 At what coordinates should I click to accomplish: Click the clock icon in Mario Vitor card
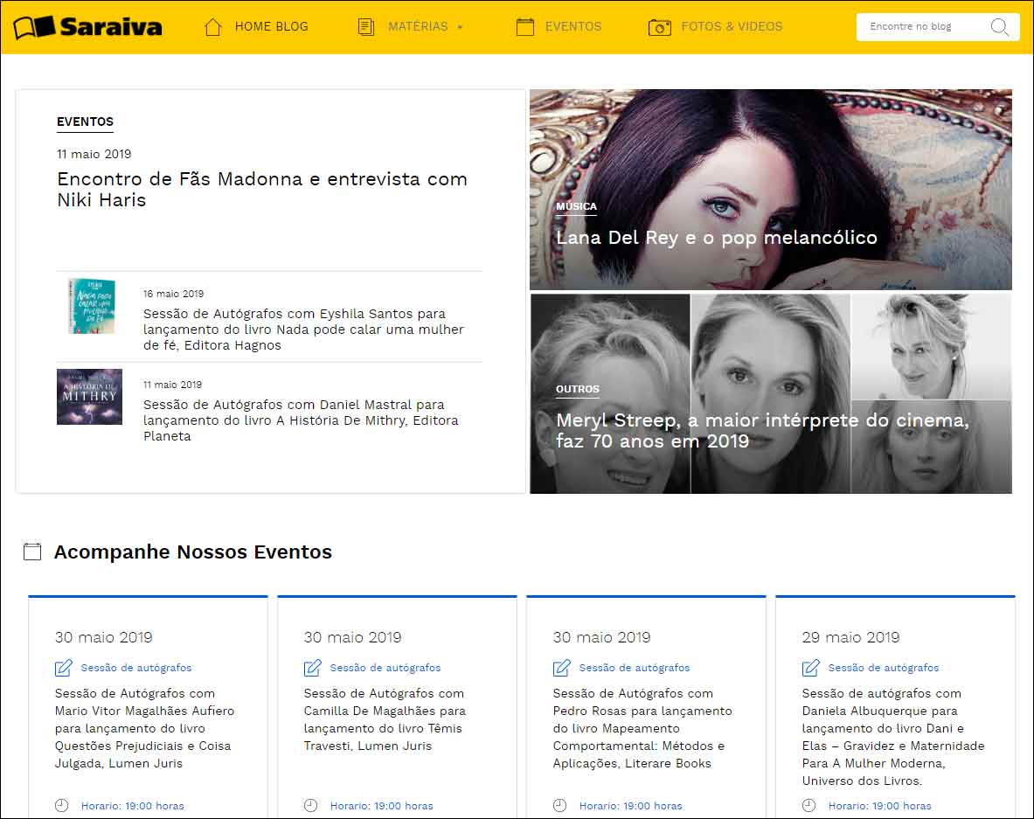[x=61, y=805]
